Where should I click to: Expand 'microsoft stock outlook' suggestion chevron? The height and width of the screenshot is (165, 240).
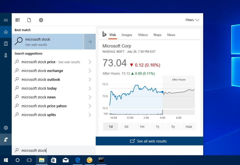coord(90,79)
